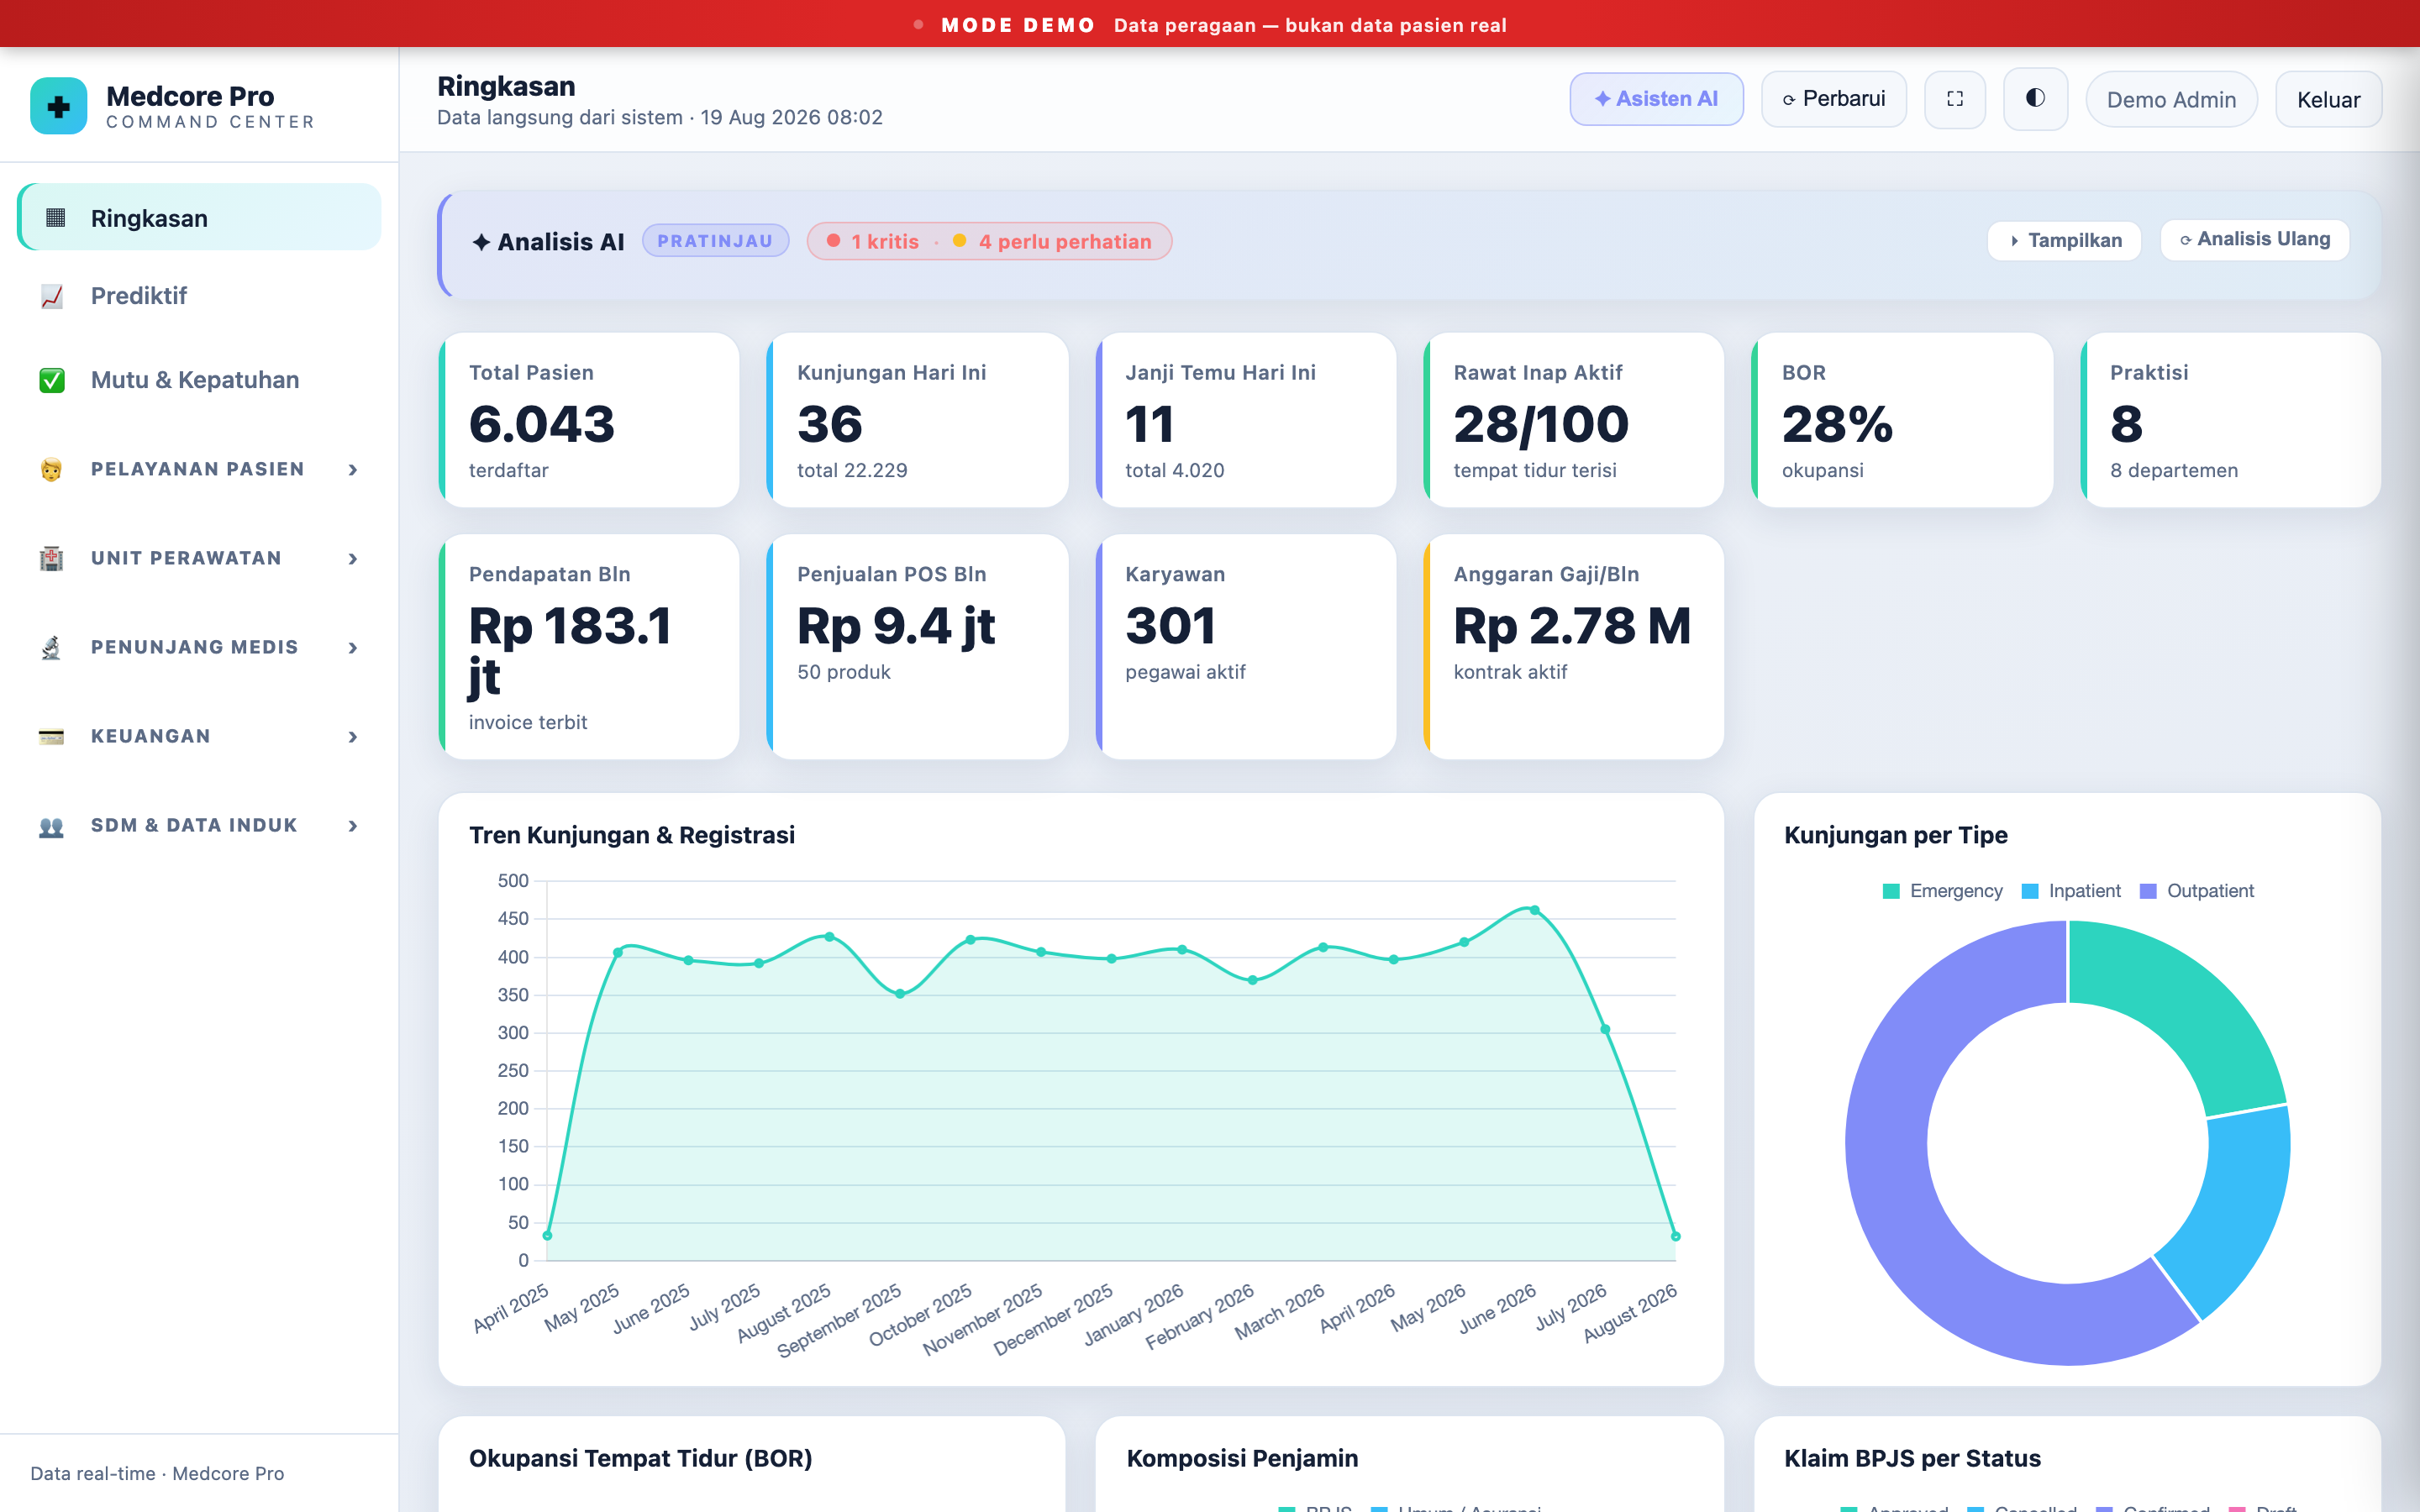Click the Okupansi Tempat Tidur (BOR) heading
The height and width of the screenshot is (1512, 2420).
[640, 1458]
